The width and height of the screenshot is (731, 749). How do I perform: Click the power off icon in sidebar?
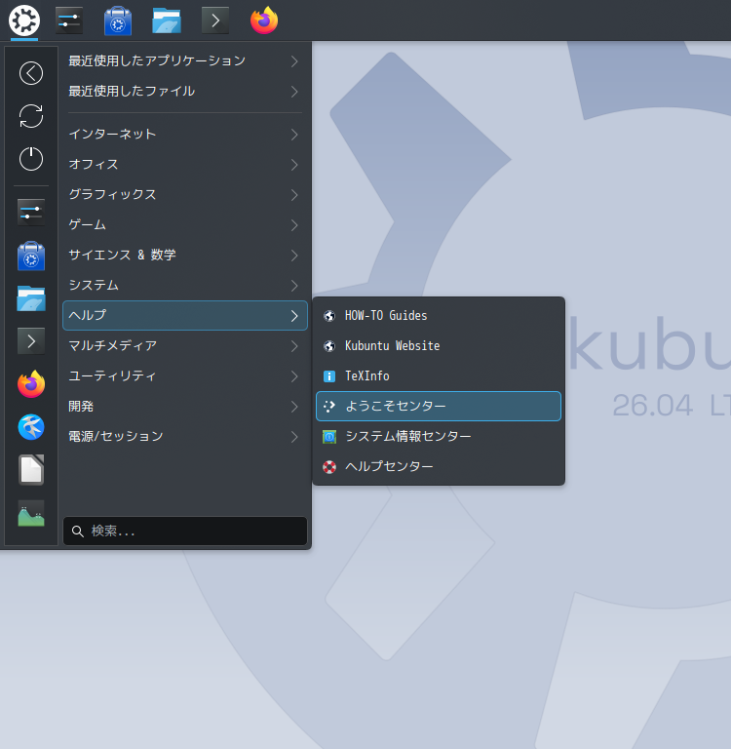(31, 159)
